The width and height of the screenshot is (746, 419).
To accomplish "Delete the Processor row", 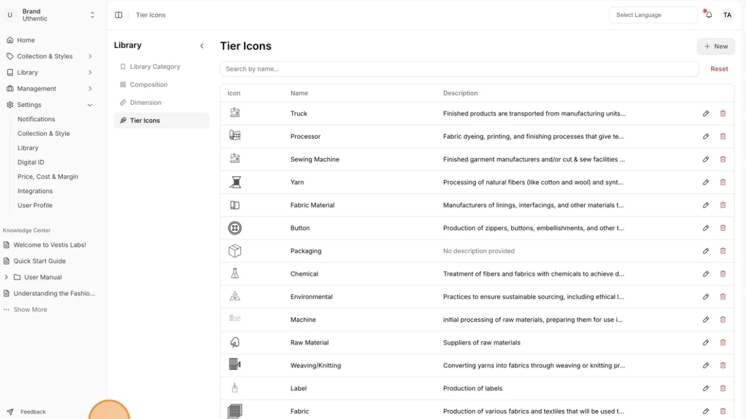I will [723, 136].
